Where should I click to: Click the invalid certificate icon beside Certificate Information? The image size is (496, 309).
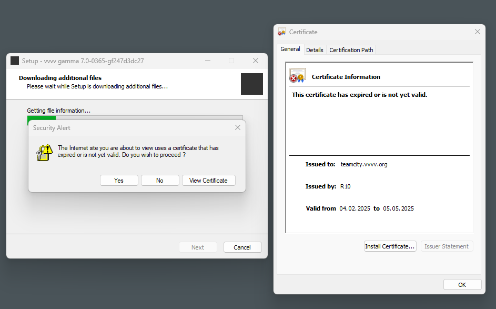[297, 75]
